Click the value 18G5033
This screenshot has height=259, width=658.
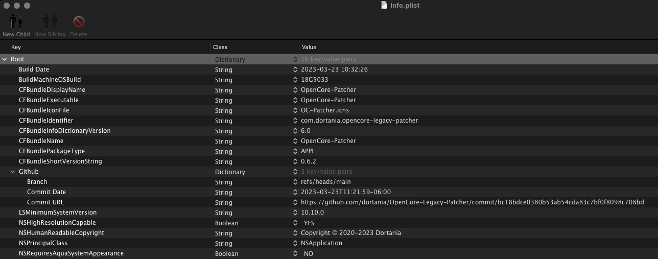314,80
